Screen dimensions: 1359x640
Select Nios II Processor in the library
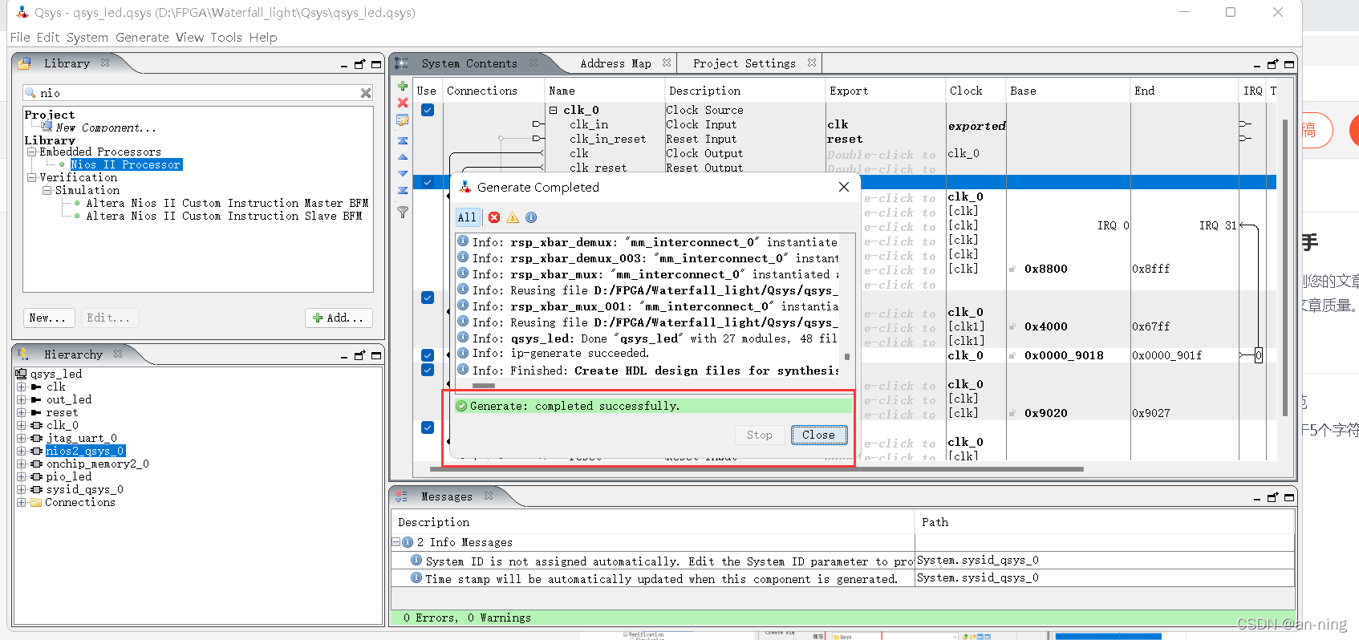[126, 164]
